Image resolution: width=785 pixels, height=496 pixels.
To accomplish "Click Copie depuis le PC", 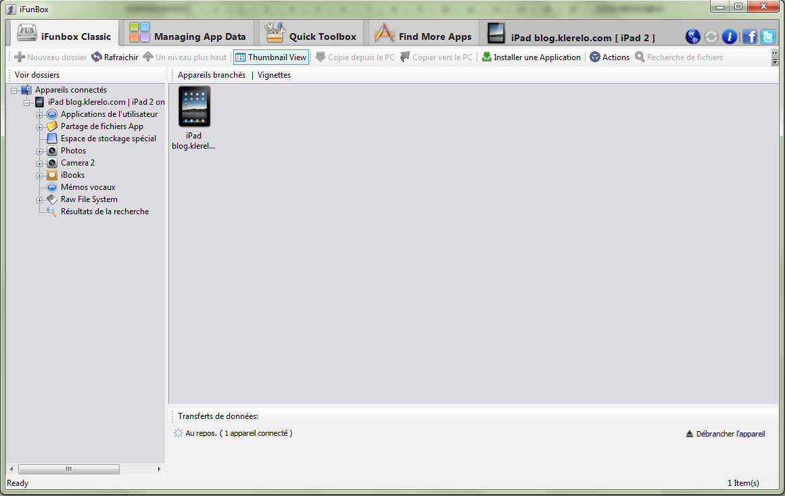I will pyautogui.click(x=355, y=57).
